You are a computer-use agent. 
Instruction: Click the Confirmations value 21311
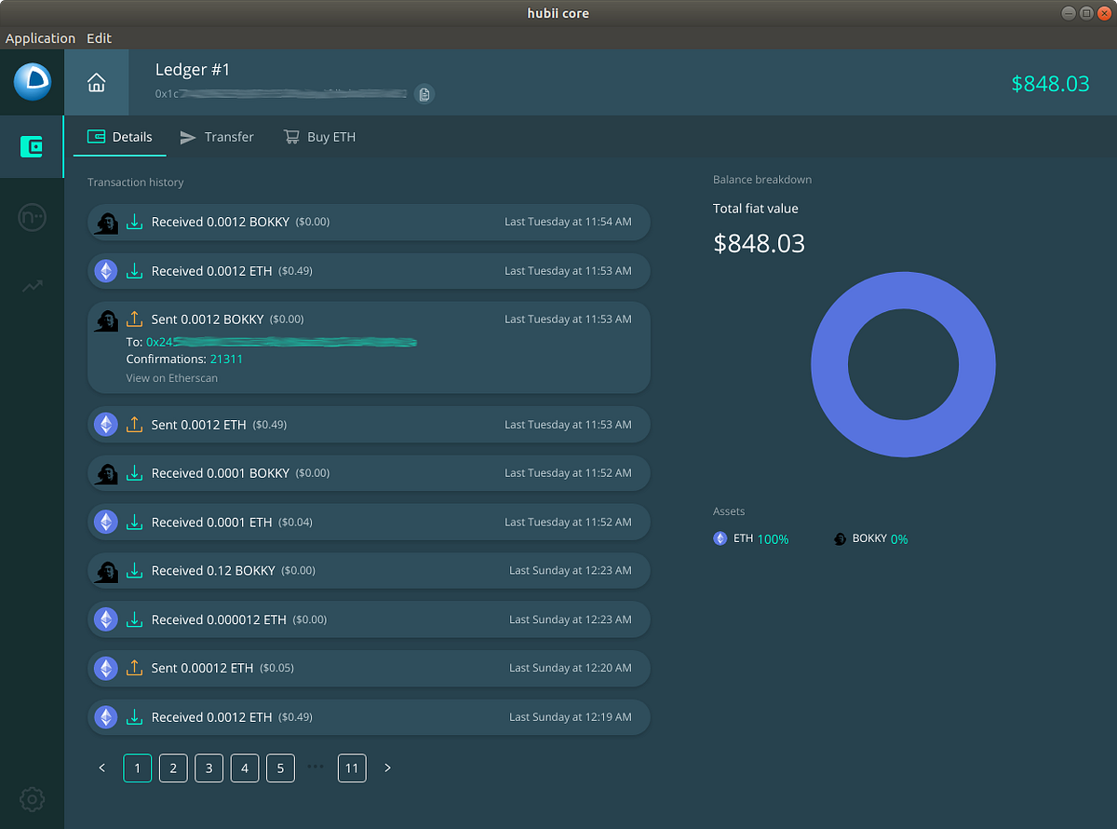pos(226,359)
